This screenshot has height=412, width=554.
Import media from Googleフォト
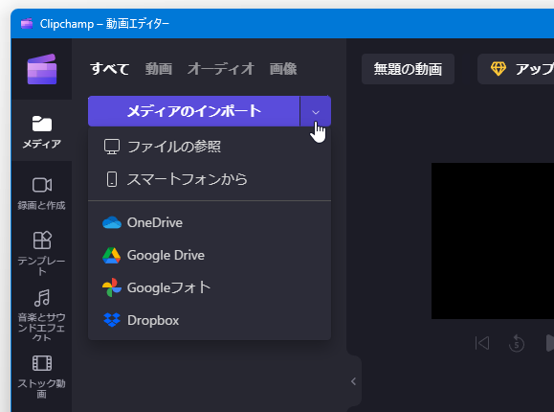click(210, 287)
